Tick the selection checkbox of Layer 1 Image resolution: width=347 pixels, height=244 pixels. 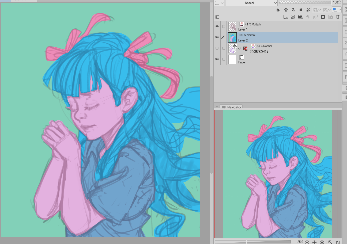point(224,26)
